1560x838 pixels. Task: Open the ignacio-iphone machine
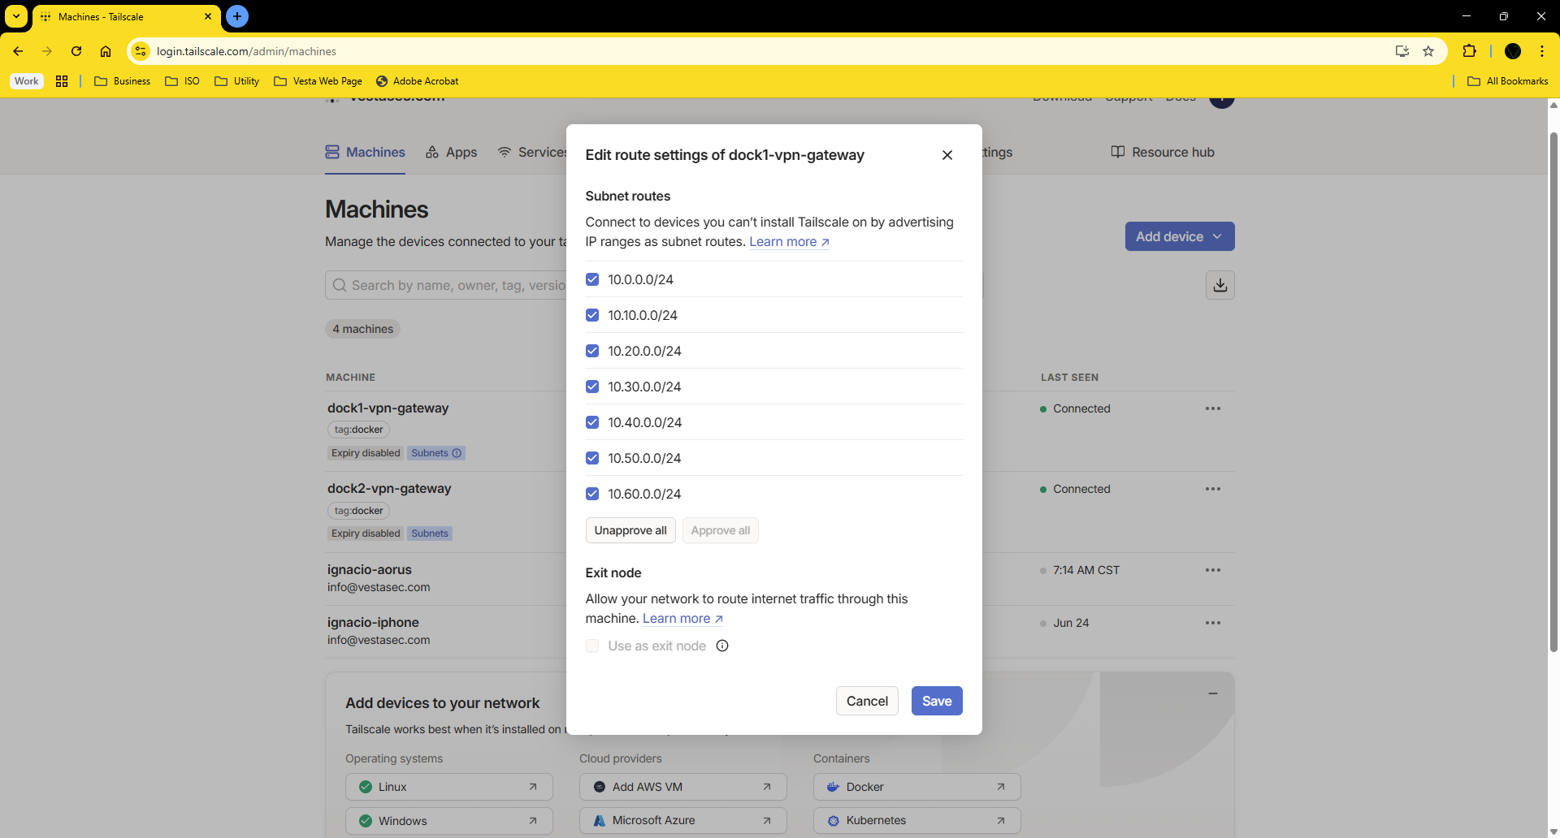click(373, 622)
